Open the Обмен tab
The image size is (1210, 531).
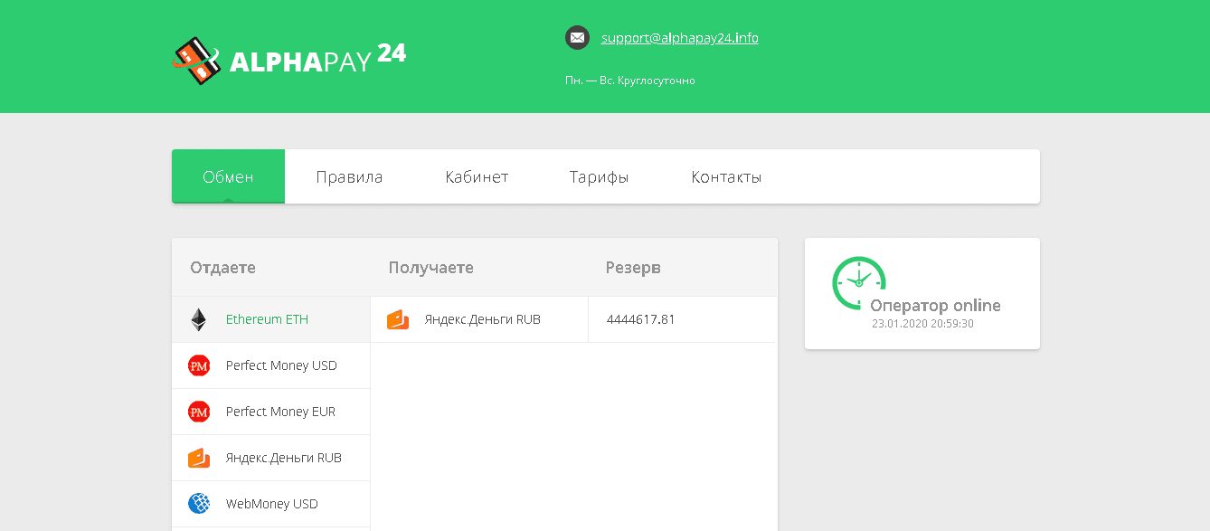[228, 176]
